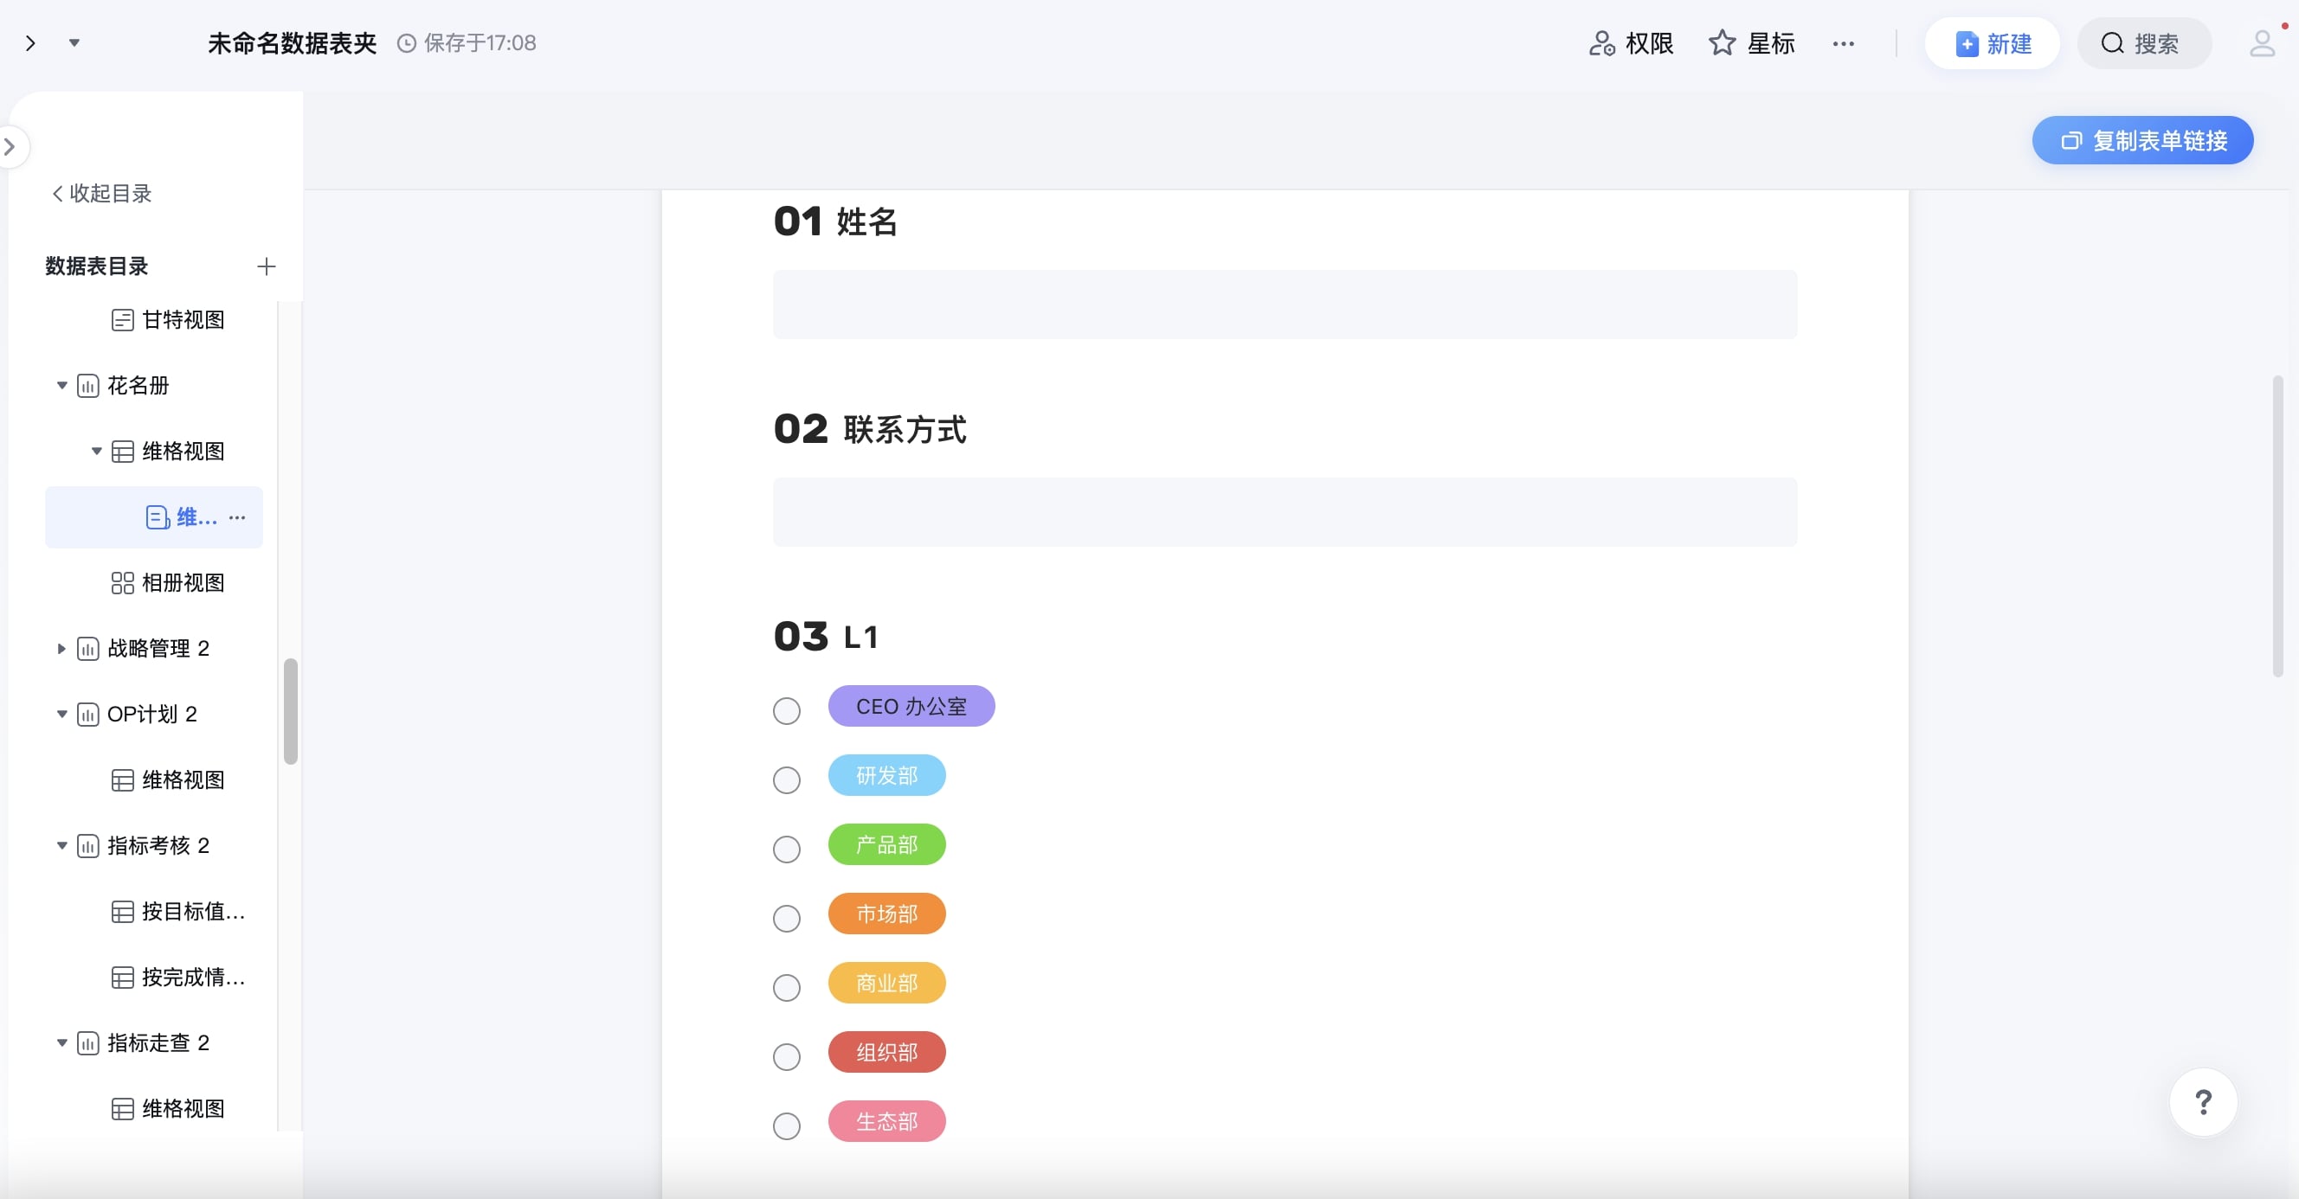This screenshot has width=2299, height=1199.
Task: Click the 姓名 input field
Action: tap(1285, 305)
